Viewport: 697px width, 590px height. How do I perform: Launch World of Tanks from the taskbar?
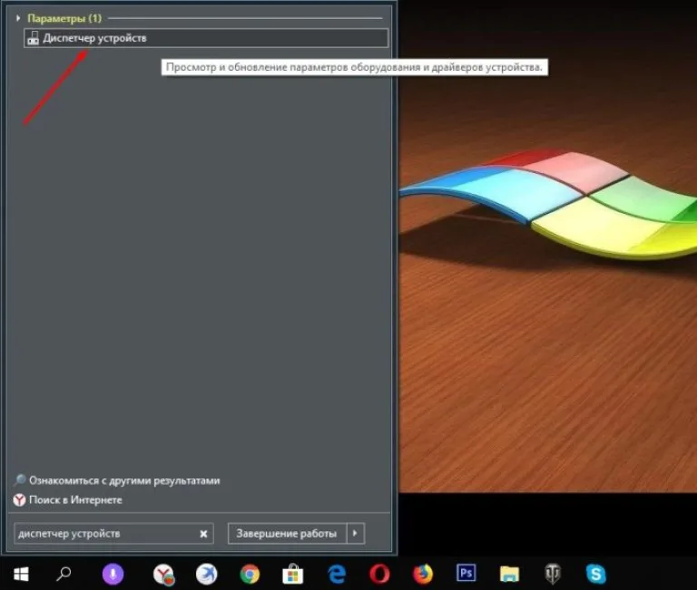point(553,574)
